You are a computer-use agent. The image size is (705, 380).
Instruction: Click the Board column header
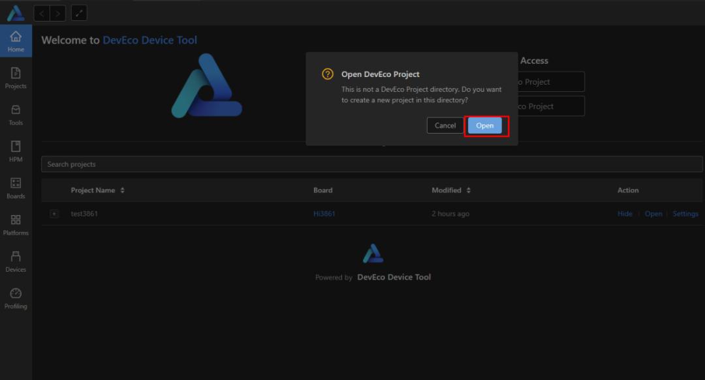(x=323, y=190)
